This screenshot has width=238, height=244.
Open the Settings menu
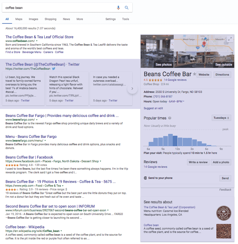[110, 19]
